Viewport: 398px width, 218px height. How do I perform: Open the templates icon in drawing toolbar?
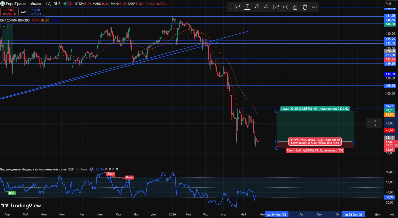tap(238, 7)
